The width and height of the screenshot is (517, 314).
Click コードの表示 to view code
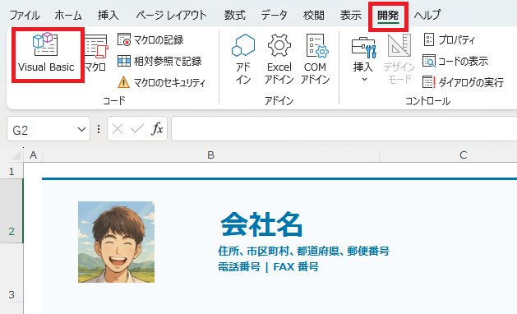455,62
